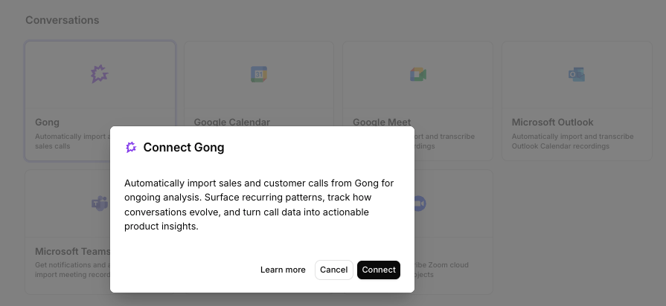Click the Outlook Calendar recordings description
Screen dimensions: 666x306
coord(572,141)
